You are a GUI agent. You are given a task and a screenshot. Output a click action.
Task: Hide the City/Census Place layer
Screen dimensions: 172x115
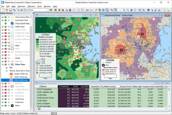click(x=5, y=17)
